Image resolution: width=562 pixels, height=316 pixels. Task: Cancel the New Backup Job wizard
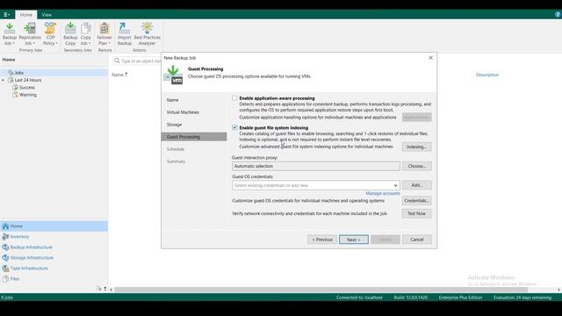417,240
